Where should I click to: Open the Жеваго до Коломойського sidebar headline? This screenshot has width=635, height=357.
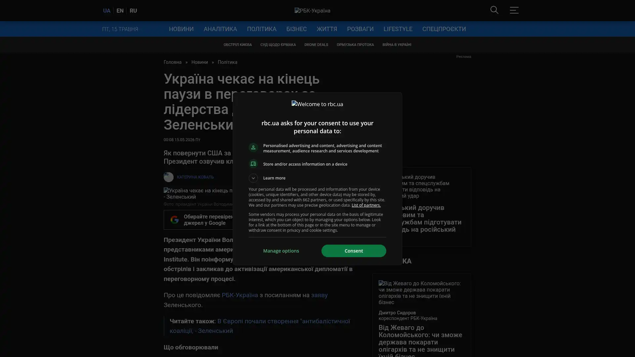pos(420,342)
